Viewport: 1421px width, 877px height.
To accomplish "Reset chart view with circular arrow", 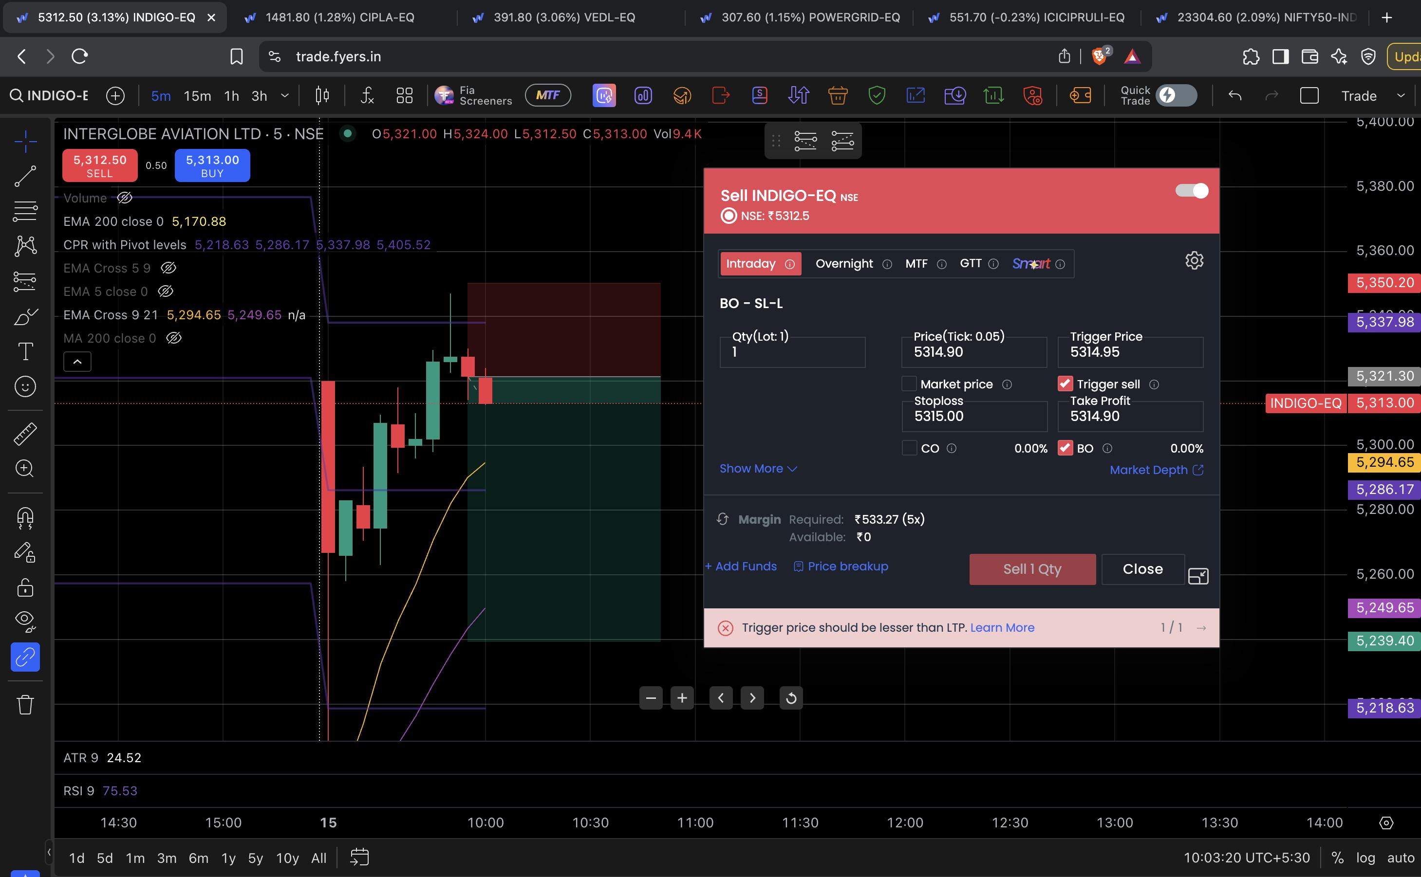I will (791, 698).
